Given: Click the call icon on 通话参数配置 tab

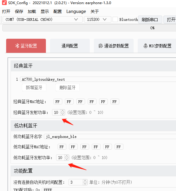Looking at the screenshot, I should [101, 46].
